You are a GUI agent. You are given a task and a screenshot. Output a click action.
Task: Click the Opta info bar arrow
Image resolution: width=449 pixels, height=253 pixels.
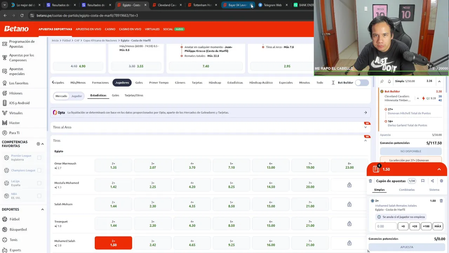(366, 113)
